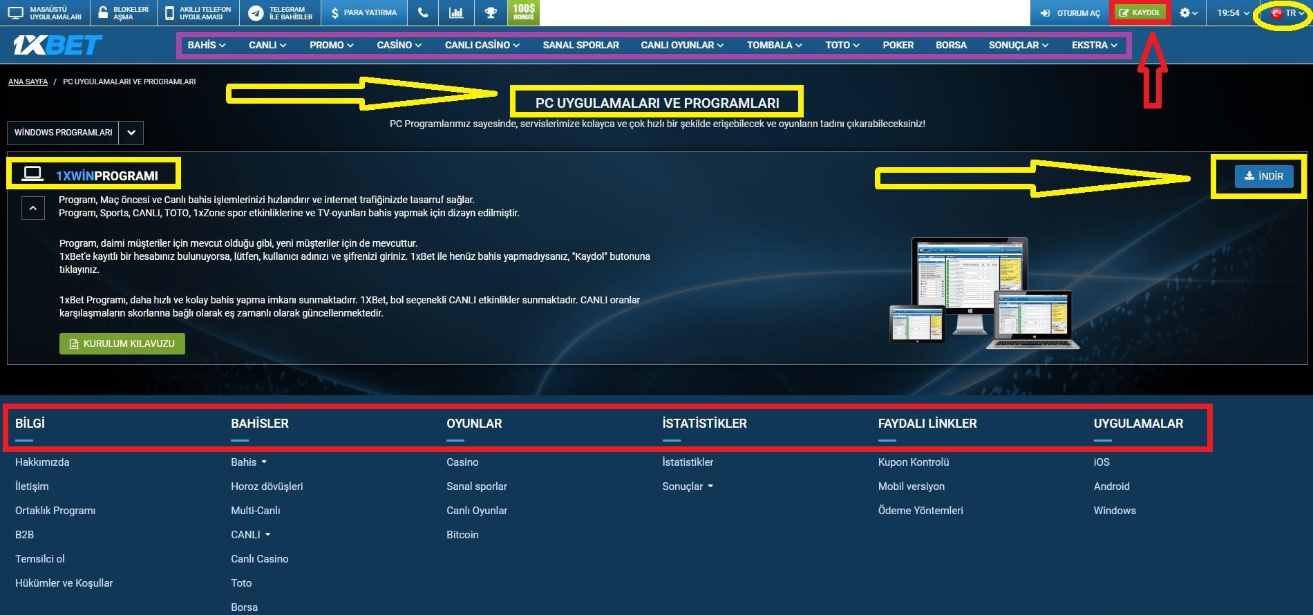
Task: Open B2B footer link
Action: pos(24,535)
